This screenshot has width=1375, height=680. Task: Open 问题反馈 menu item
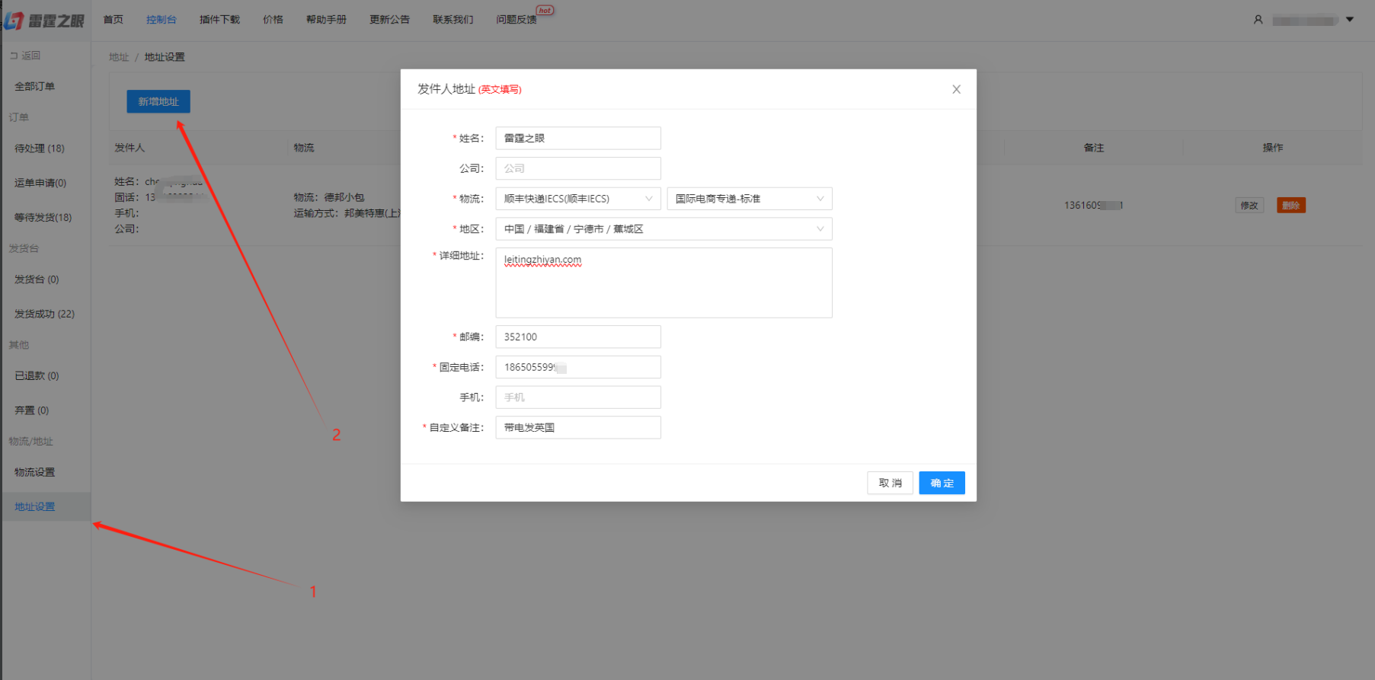click(516, 20)
